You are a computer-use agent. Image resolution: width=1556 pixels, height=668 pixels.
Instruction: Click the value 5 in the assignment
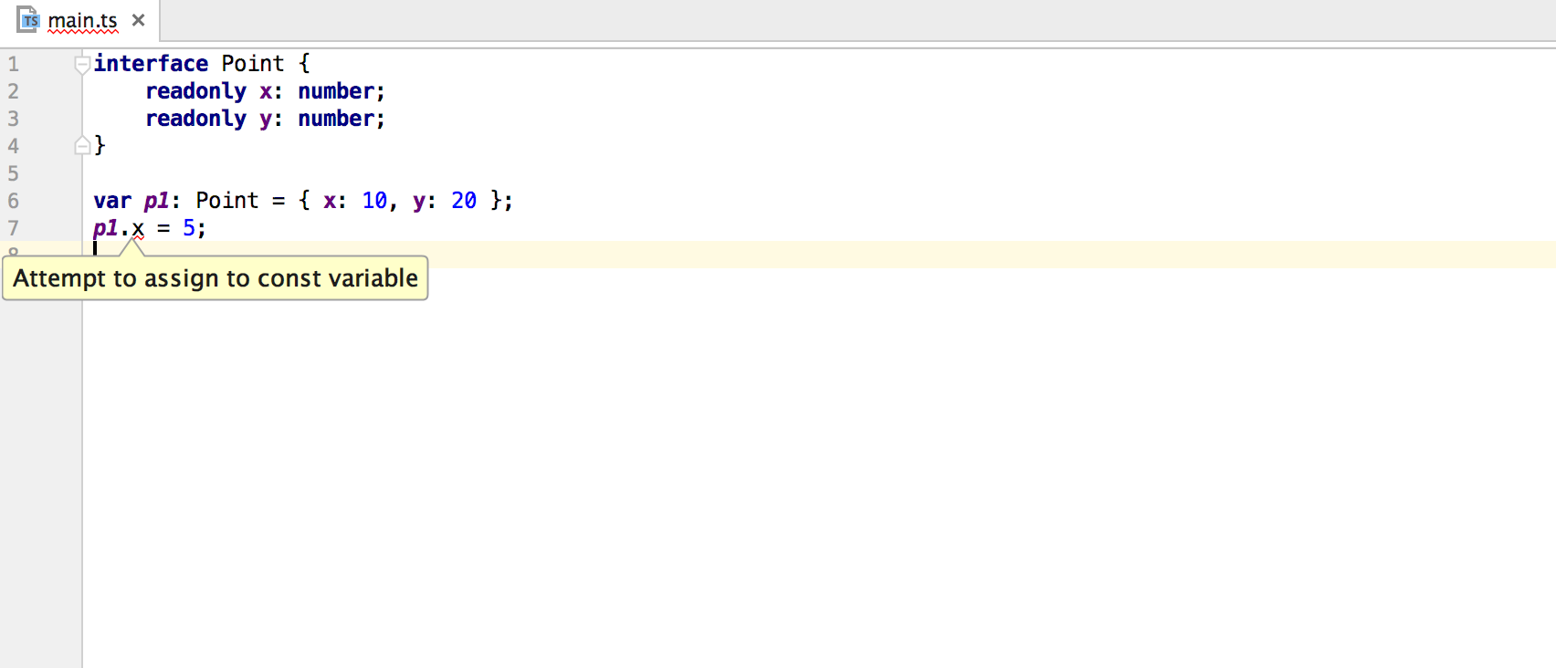(x=189, y=228)
